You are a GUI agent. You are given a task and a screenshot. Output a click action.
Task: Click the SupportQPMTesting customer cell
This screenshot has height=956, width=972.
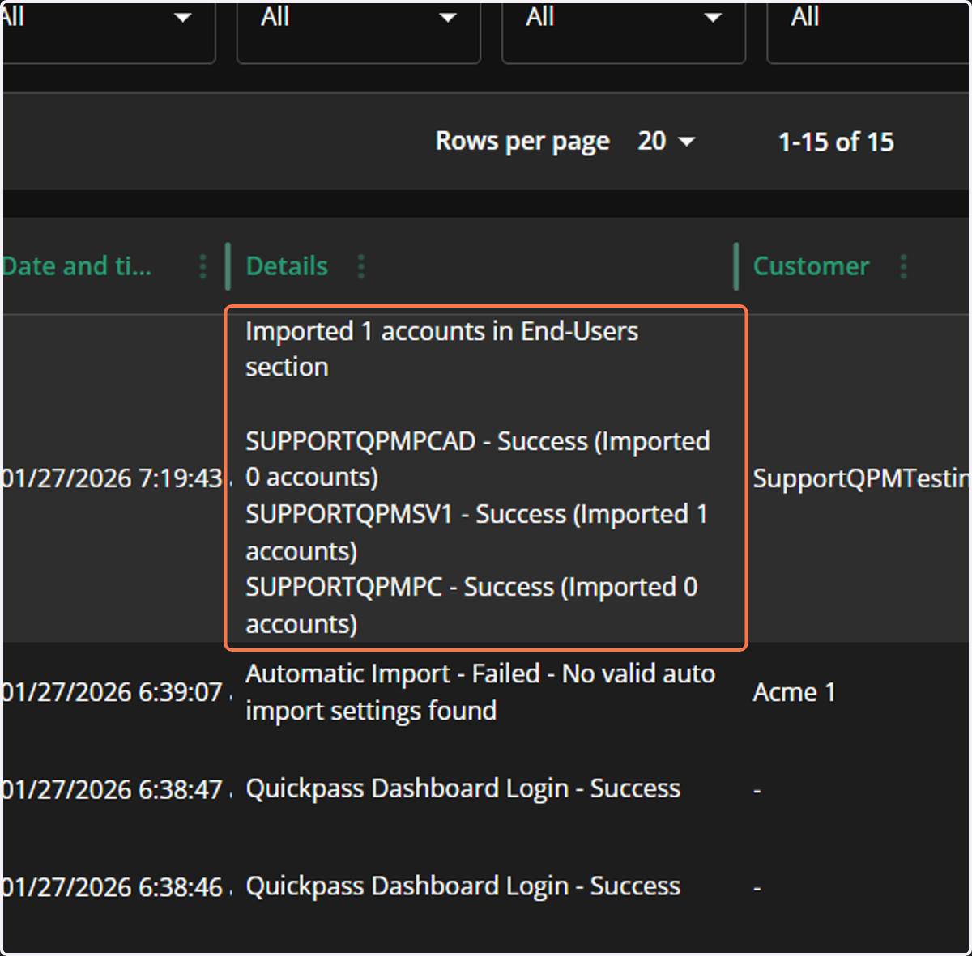point(861,478)
